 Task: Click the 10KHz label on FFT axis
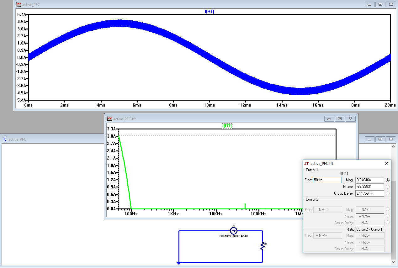[216, 214]
